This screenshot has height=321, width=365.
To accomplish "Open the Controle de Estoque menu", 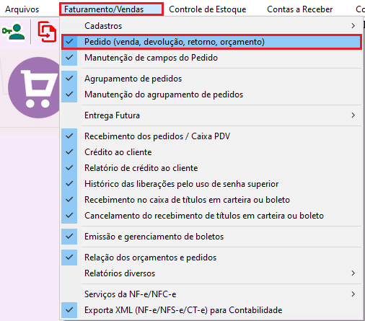I will pos(208,9).
